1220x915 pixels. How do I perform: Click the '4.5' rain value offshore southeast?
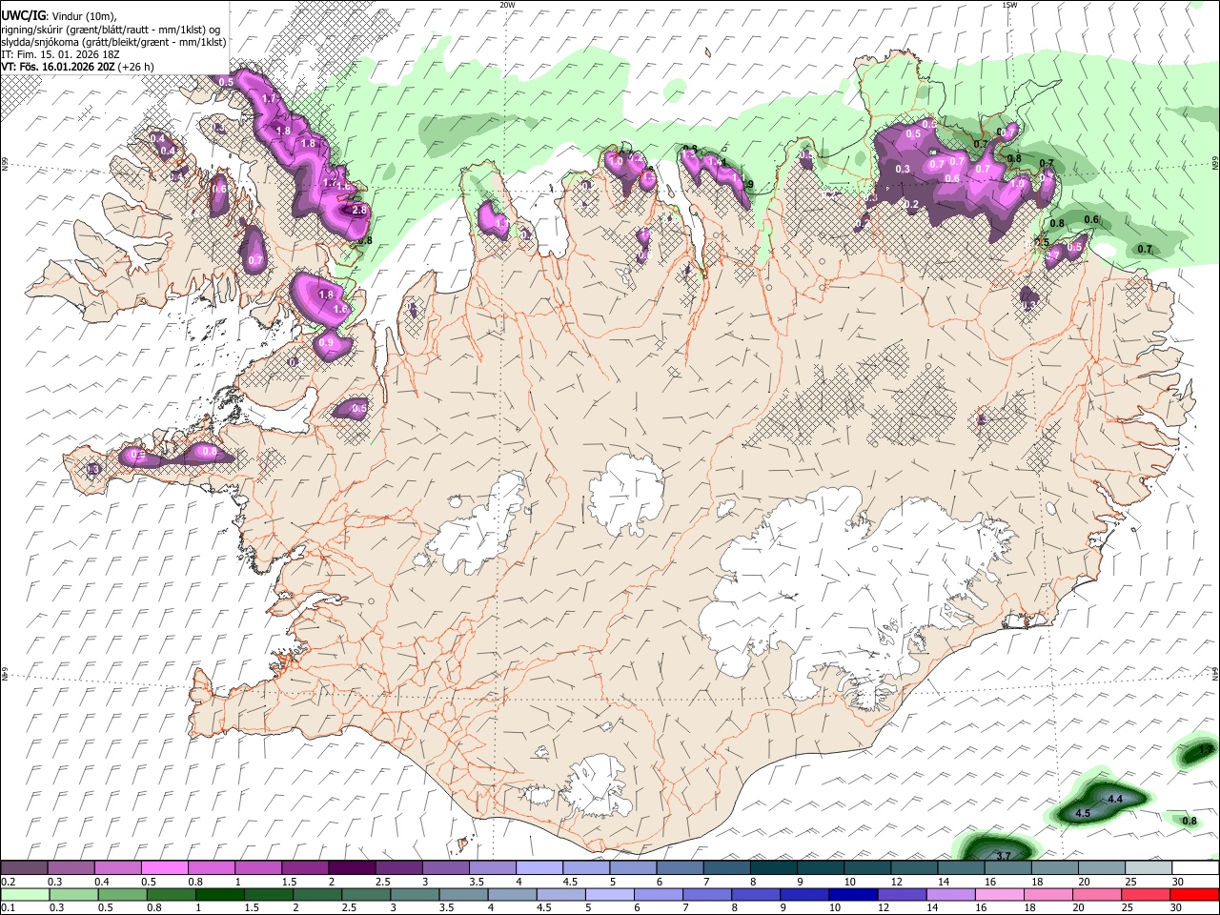(1083, 814)
